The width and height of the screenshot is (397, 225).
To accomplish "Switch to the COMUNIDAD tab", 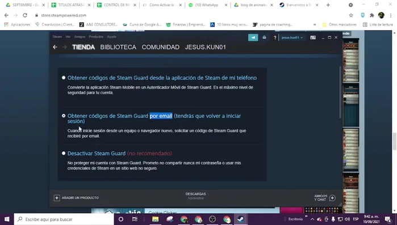I will pos(161,47).
